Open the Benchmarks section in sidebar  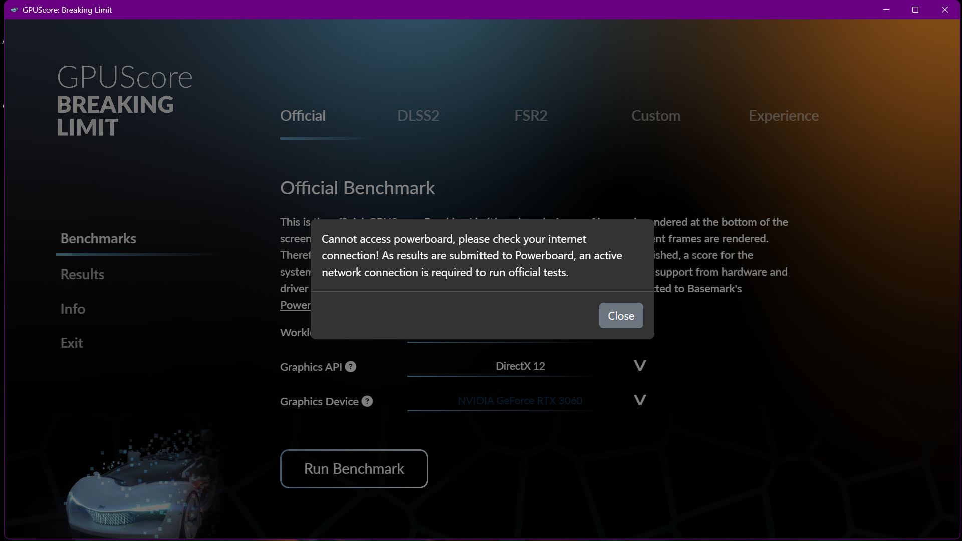pyautogui.click(x=98, y=239)
